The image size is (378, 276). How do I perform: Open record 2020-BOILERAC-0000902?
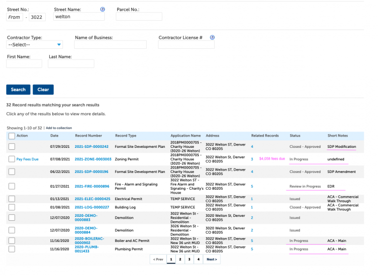click(90, 241)
